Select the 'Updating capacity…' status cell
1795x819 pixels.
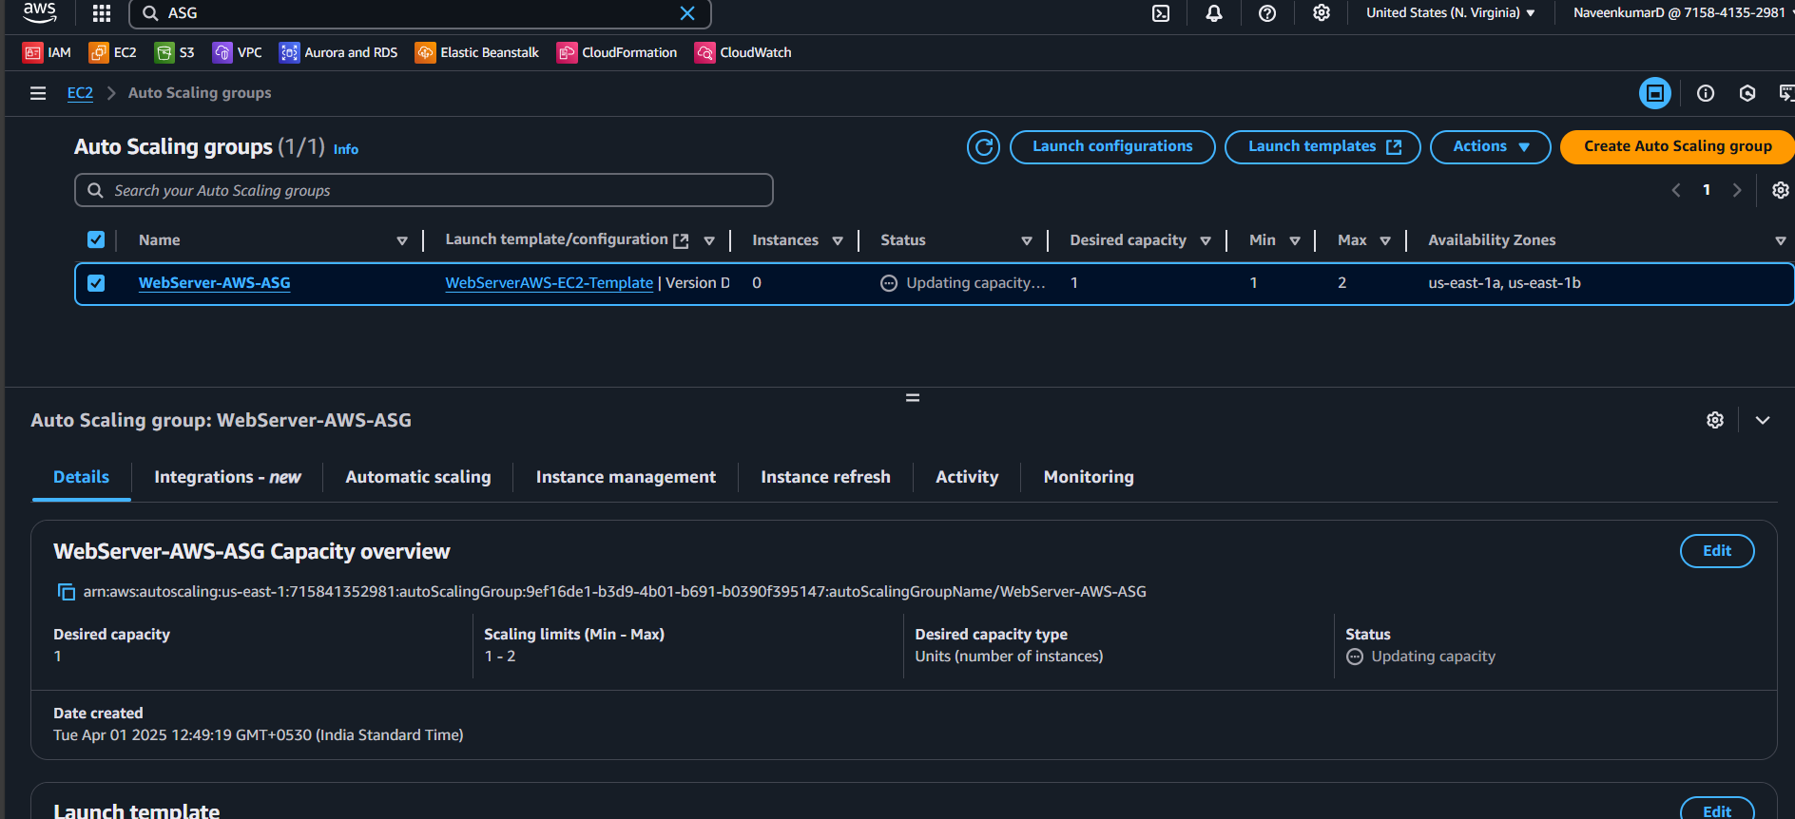coord(963,283)
